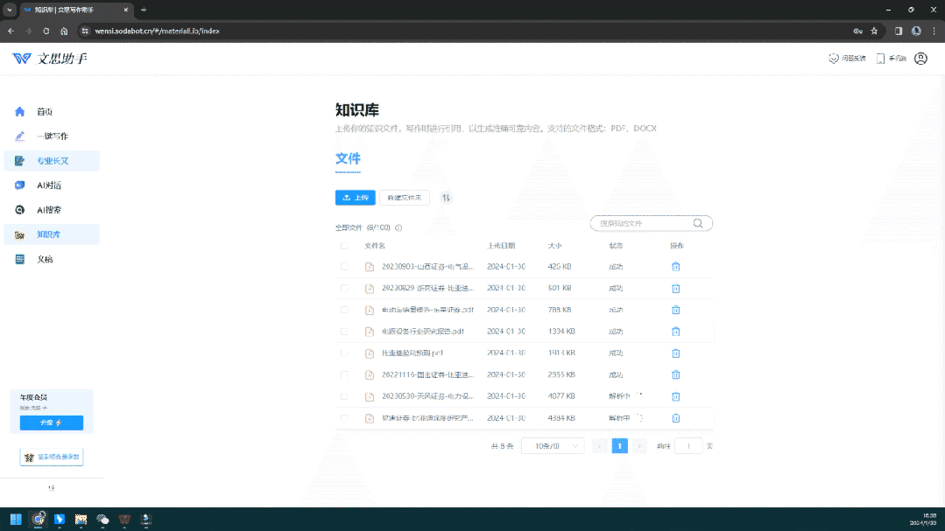The width and height of the screenshot is (945, 531).
Task: Check the box for 20230530-天风证券 file
Action: coord(344,397)
